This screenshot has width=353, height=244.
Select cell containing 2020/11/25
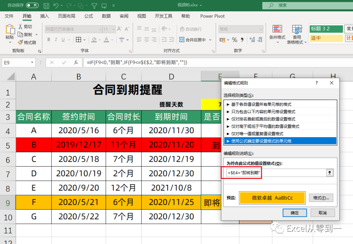tap(171, 202)
